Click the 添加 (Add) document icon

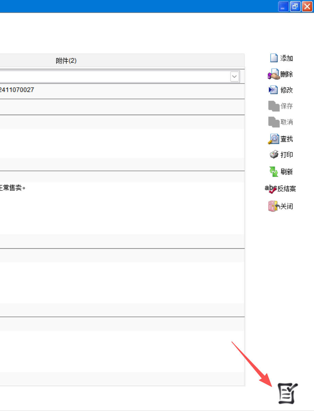pos(274,58)
